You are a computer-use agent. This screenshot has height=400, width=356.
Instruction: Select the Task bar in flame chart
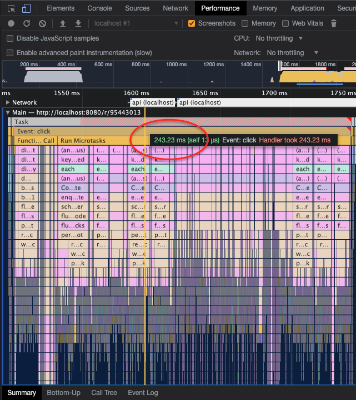click(x=181, y=122)
